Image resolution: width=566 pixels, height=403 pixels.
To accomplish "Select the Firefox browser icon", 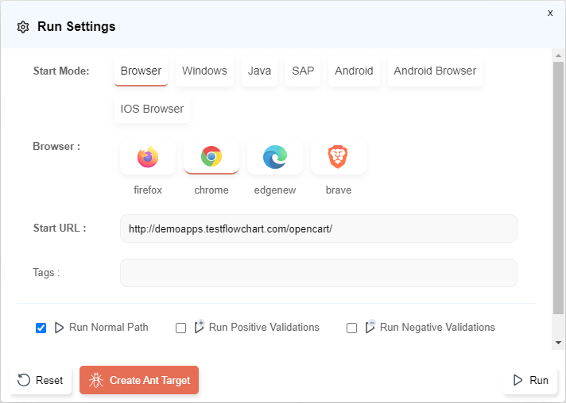I will [148, 157].
